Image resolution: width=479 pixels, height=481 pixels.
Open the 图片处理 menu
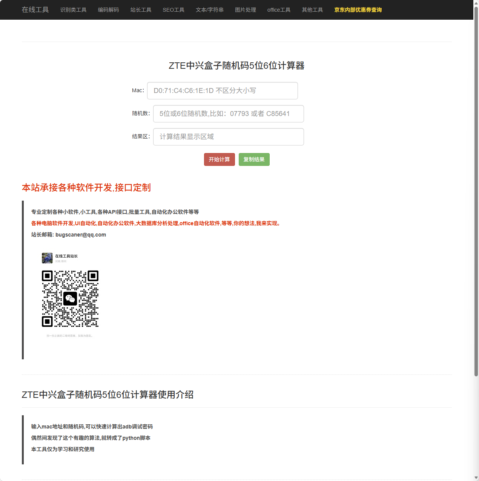[245, 10]
